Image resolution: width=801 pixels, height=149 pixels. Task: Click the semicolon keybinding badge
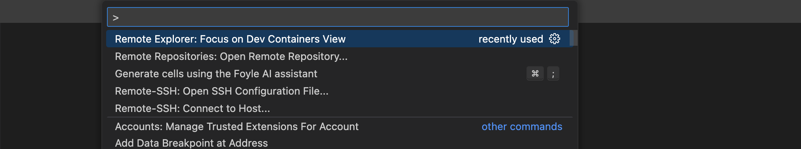[553, 74]
